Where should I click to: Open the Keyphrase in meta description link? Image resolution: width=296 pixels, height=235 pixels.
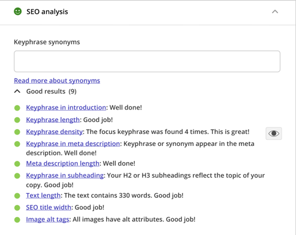point(73,144)
